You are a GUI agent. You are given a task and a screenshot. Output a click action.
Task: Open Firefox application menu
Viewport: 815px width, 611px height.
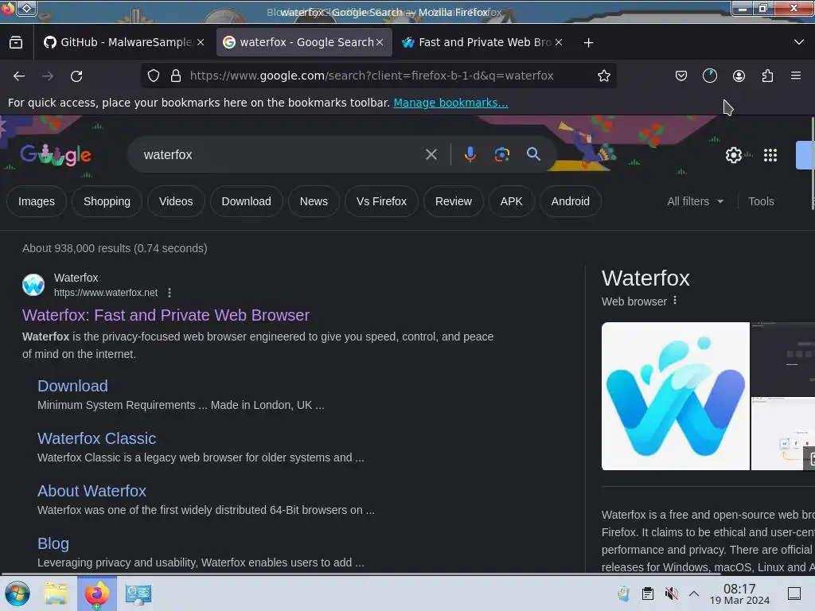[x=795, y=76]
